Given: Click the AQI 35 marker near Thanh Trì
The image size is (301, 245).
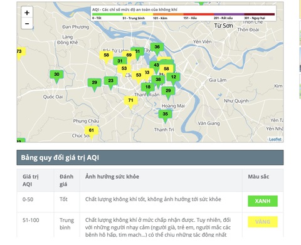Looking at the screenshot, I should [165, 114].
